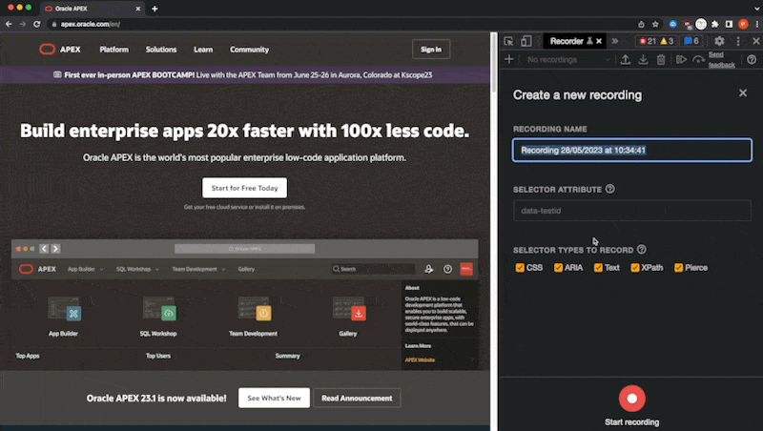The image size is (763, 431).
Task: Open the Solutions menu
Action: [x=161, y=50]
